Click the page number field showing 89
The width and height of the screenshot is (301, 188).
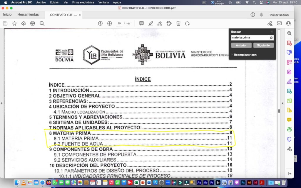(119, 23)
